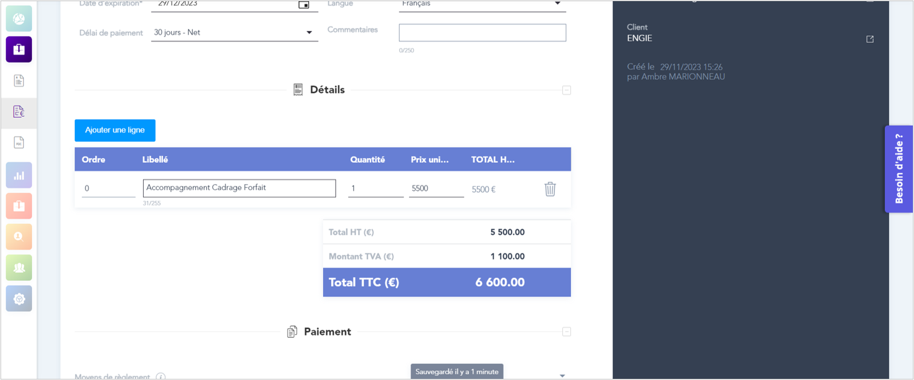Viewport: 914px width, 380px height.
Task: Open the Délai de paiement dropdown
Action: point(309,32)
